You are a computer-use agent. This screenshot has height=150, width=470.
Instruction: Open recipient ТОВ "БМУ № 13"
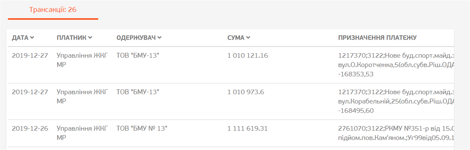pyautogui.click(x=142, y=129)
